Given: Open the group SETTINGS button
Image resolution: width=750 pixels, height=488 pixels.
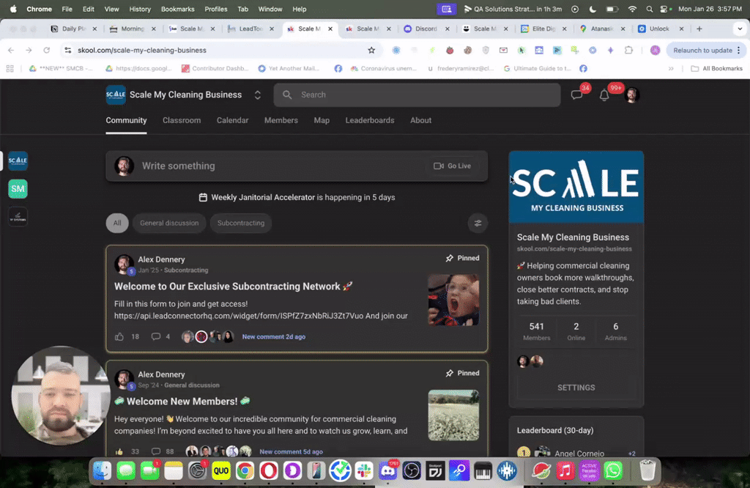Looking at the screenshot, I should [576, 388].
